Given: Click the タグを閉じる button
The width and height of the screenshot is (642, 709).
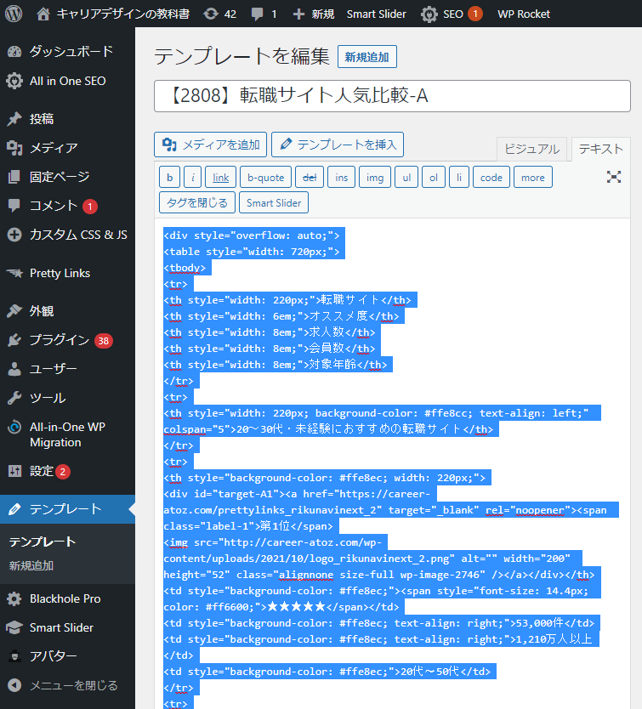Looking at the screenshot, I should 196,203.
